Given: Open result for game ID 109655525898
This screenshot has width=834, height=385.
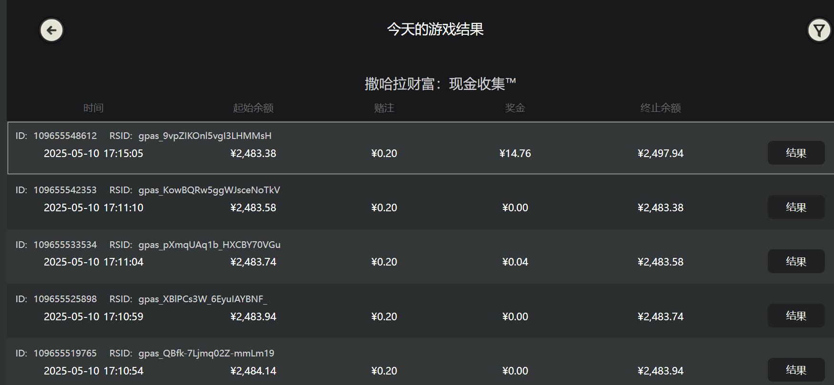Looking at the screenshot, I should [x=796, y=316].
